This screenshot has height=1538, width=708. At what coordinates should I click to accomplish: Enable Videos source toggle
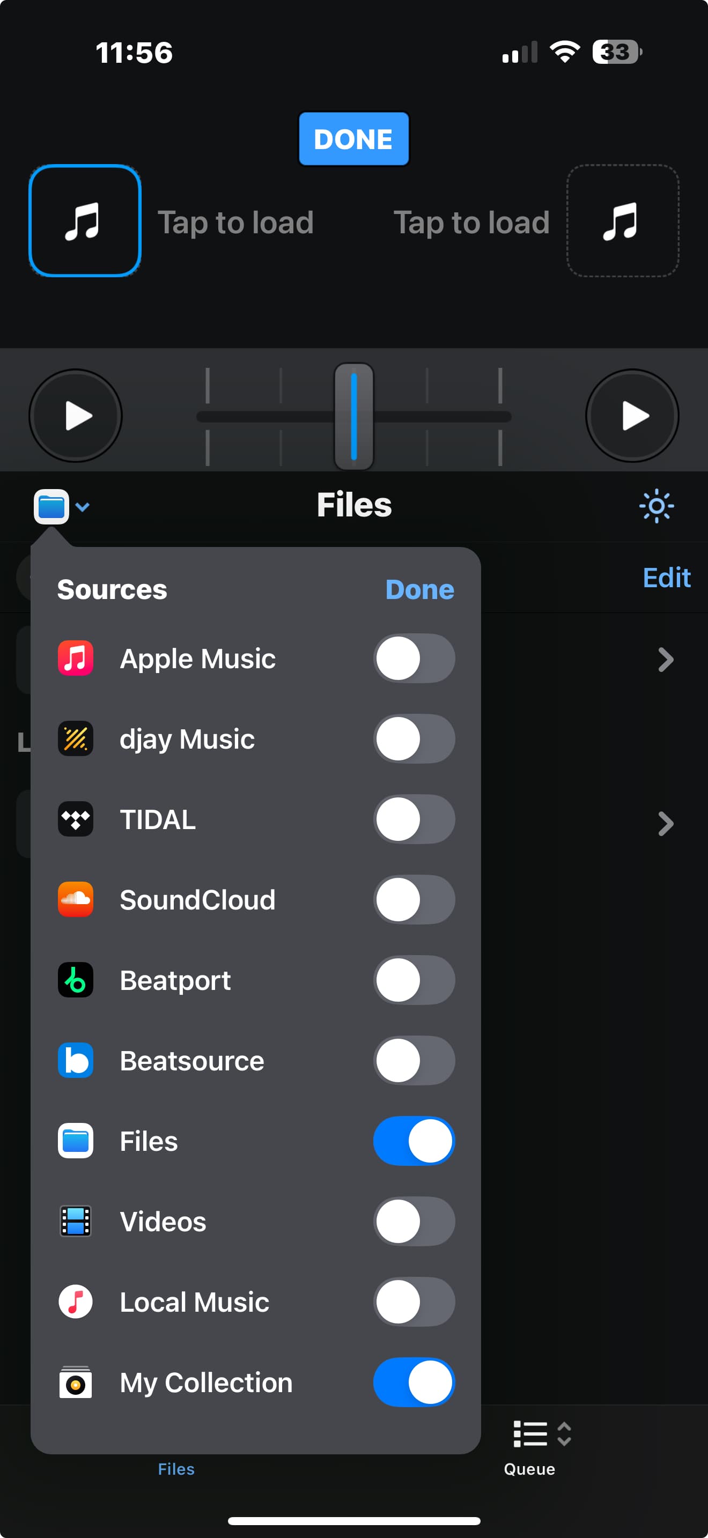[x=414, y=1222]
